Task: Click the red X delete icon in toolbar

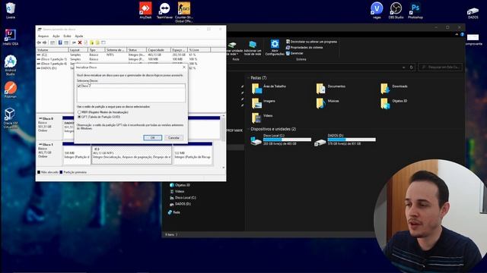Action: 80,42
